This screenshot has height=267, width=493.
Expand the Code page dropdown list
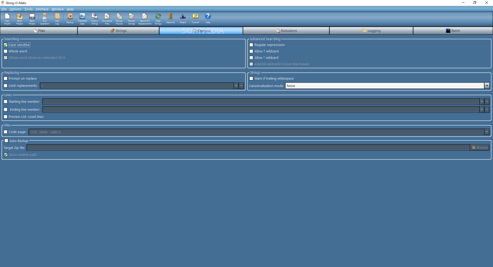click(x=487, y=132)
